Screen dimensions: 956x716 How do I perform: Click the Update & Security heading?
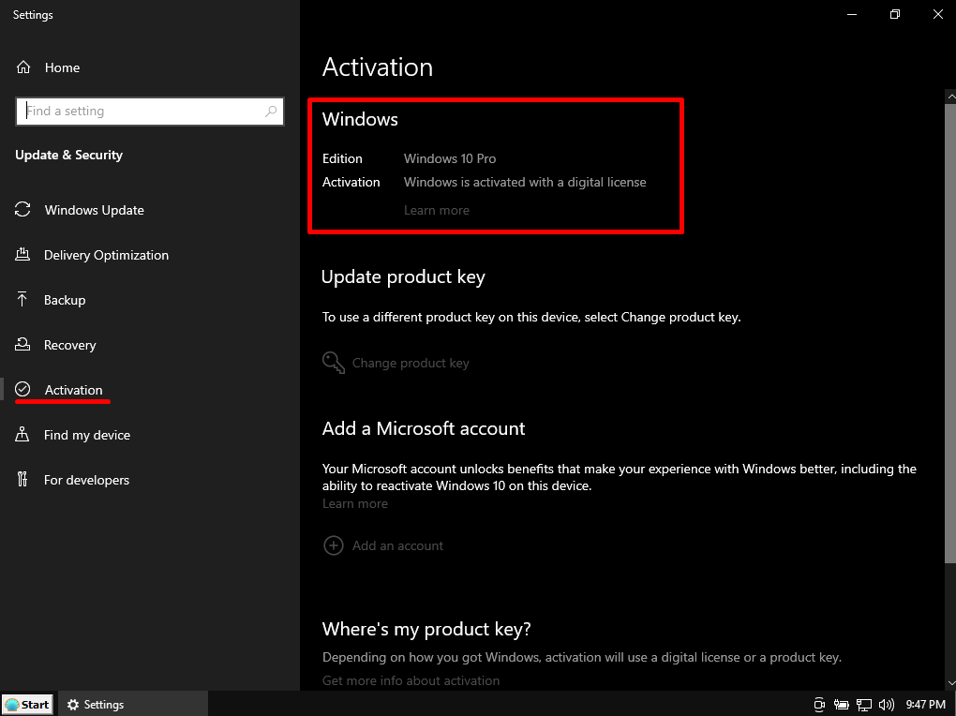pyautogui.click(x=69, y=155)
